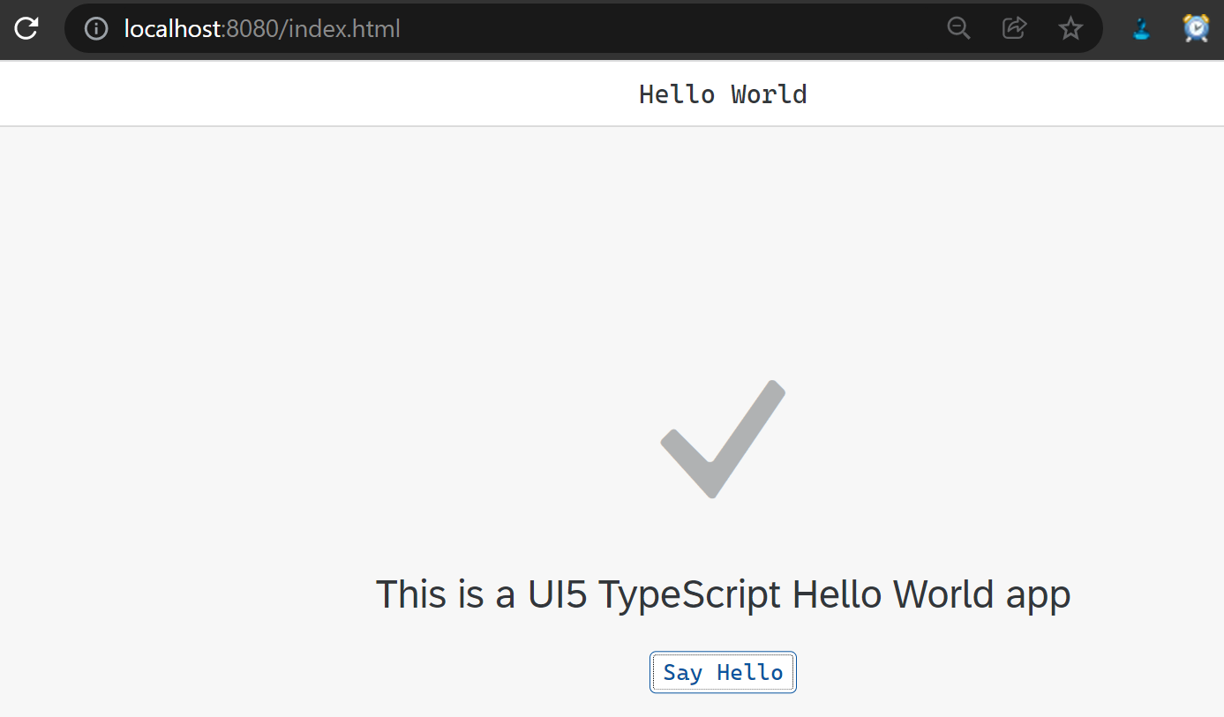Click the word Hello in page header title
Viewport: 1224px width, 717px height.
[677, 94]
